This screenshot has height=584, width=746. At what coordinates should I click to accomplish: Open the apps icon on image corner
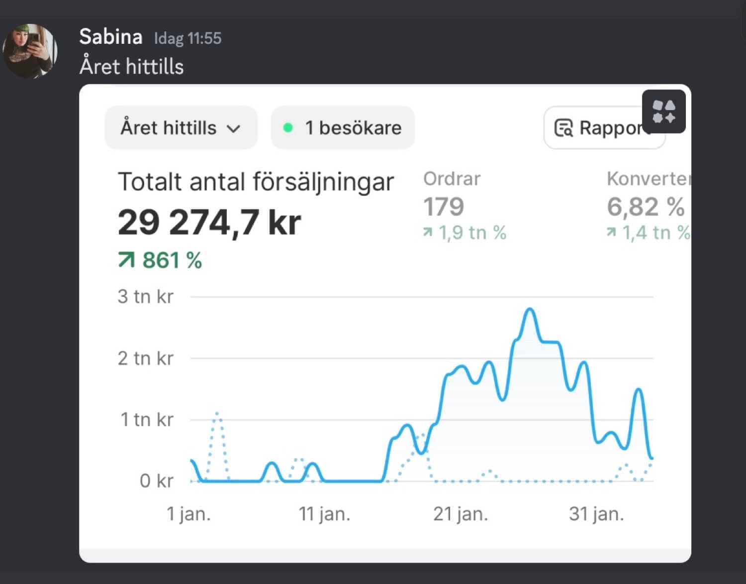coord(663,112)
